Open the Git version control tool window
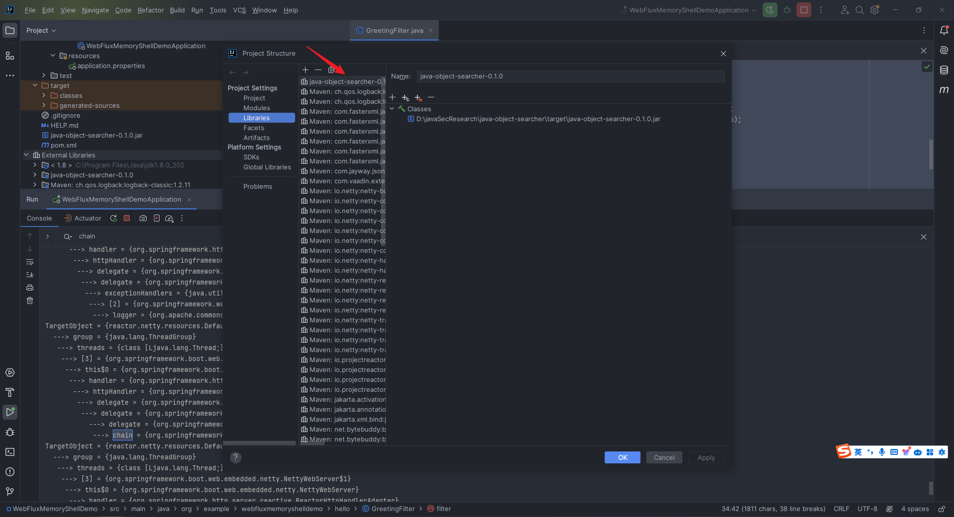954x517 pixels. [x=10, y=492]
